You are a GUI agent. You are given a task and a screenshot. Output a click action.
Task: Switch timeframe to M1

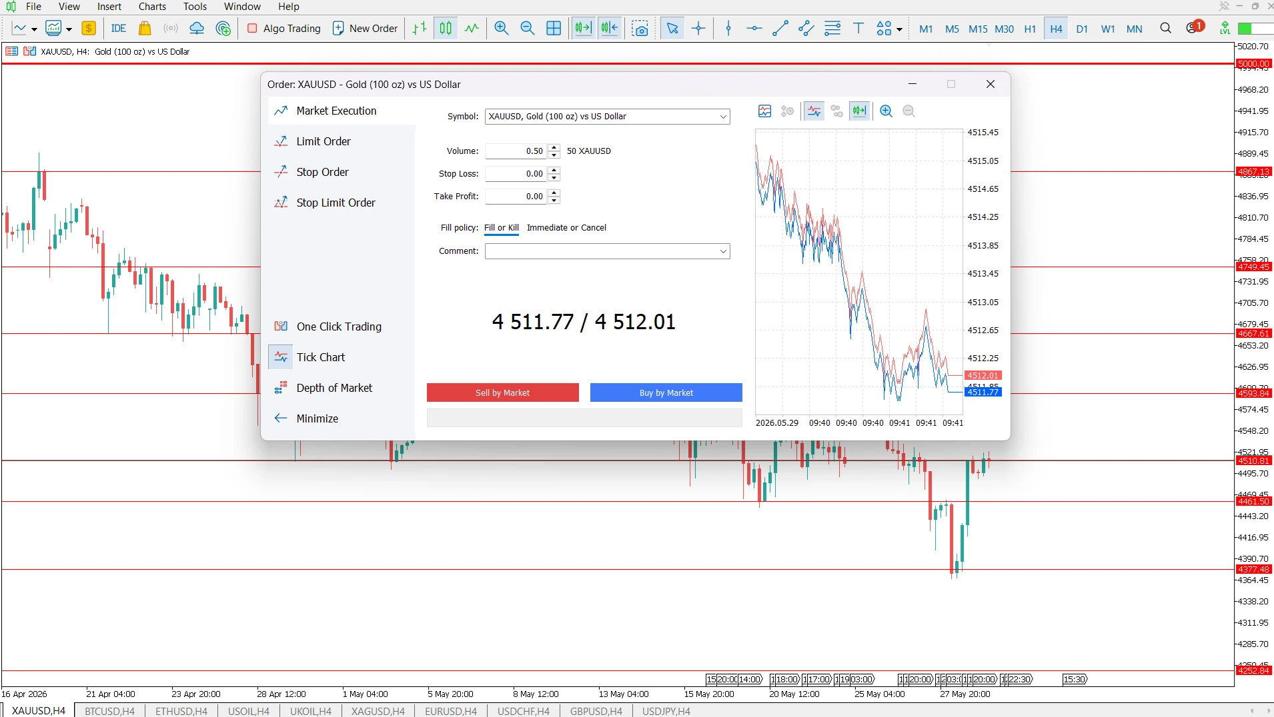(926, 29)
